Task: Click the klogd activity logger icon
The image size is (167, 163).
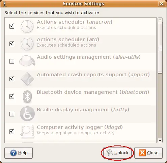Action: (x=27, y=132)
